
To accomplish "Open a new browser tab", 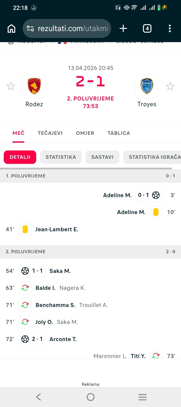I will coord(123,29).
